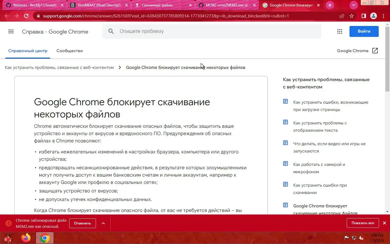Click the search magnifier icon
Viewport: 390px width, 244px height.
click(x=111, y=31)
